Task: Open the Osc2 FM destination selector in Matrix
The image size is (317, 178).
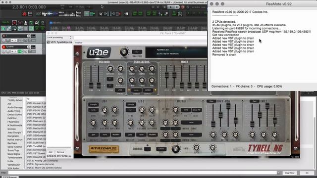Action: (x=196, y=110)
